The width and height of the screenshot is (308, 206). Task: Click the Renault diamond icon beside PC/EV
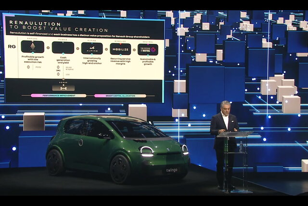click(28, 67)
